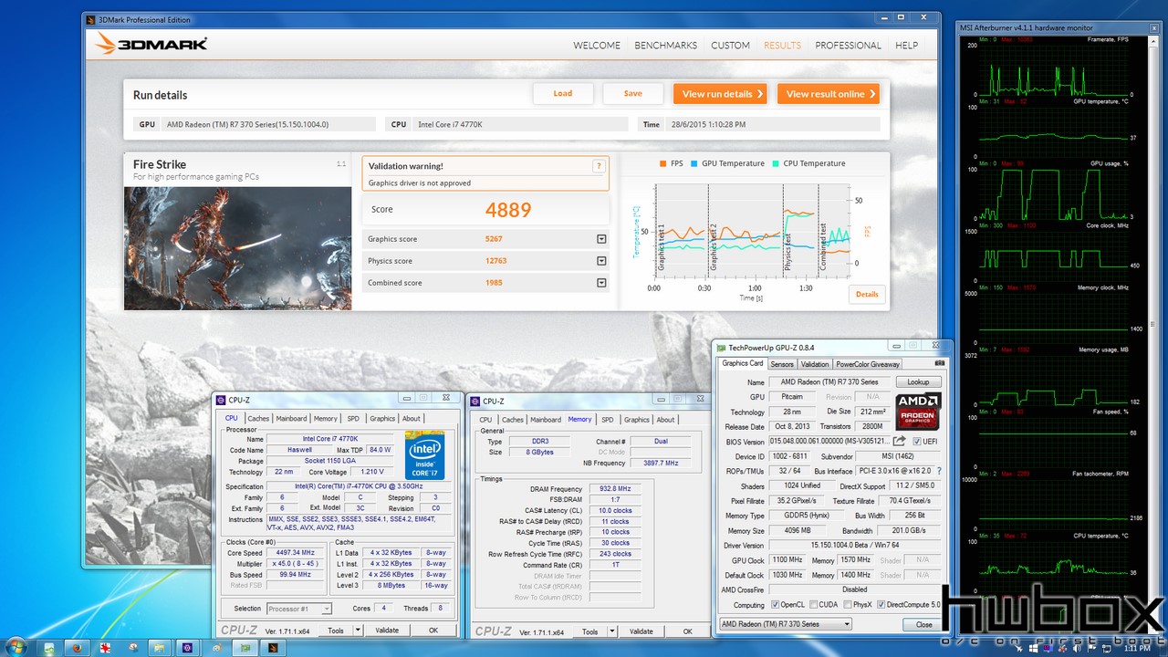Click the orange FPS legend swatch

coord(662,163)
